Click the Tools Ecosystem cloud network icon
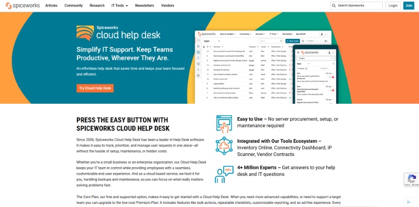 point(224,146)
